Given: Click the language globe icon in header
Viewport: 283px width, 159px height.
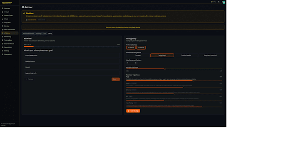Looking at the screenshot, I should [x=212, y=2].
